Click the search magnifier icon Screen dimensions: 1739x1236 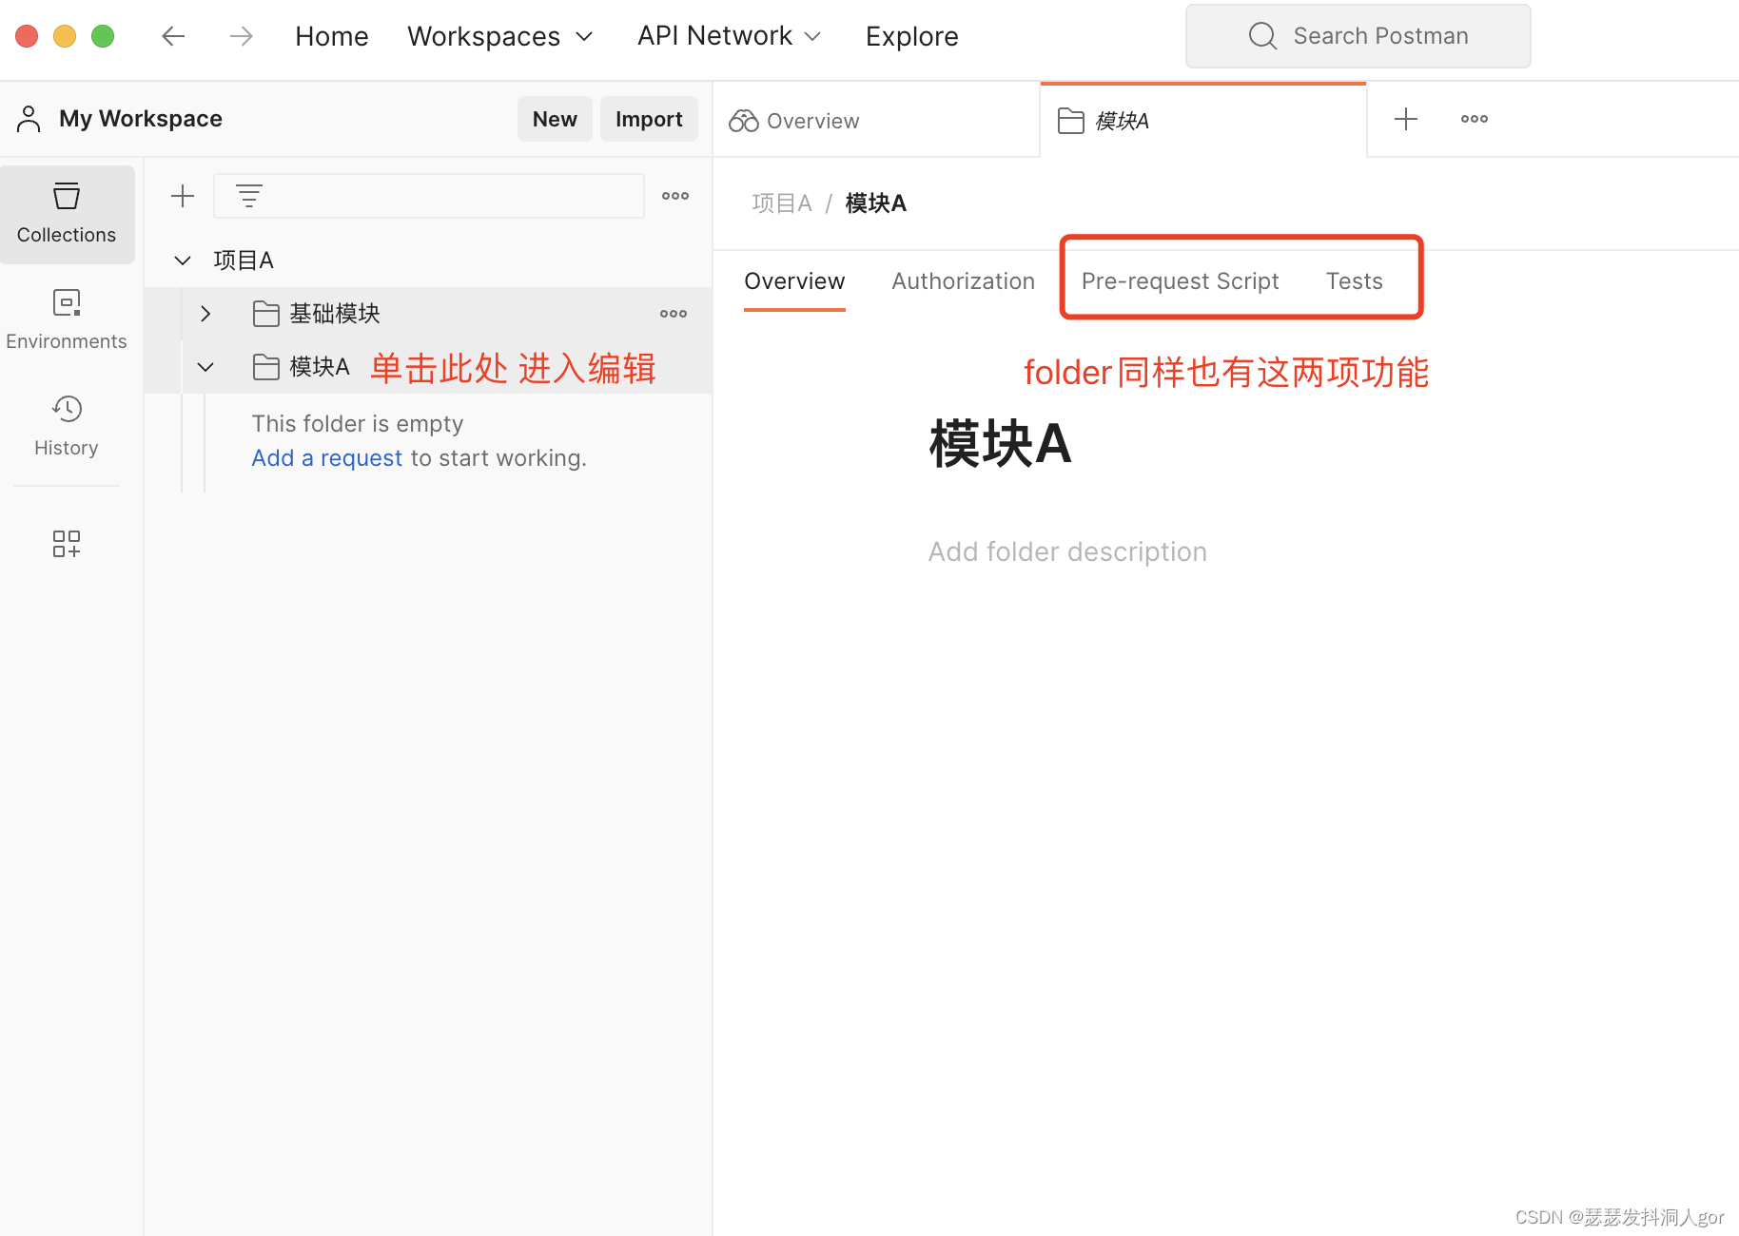1262,36
